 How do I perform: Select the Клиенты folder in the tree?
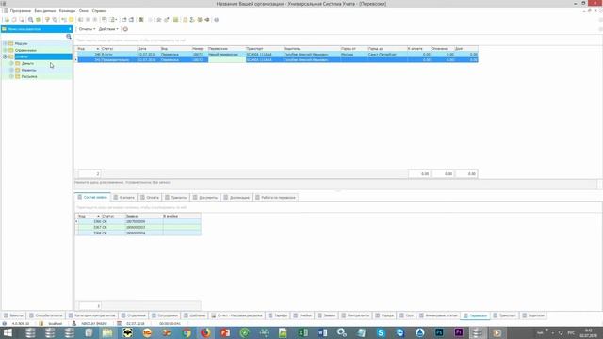pyautogui.click(x=28, y=70)
